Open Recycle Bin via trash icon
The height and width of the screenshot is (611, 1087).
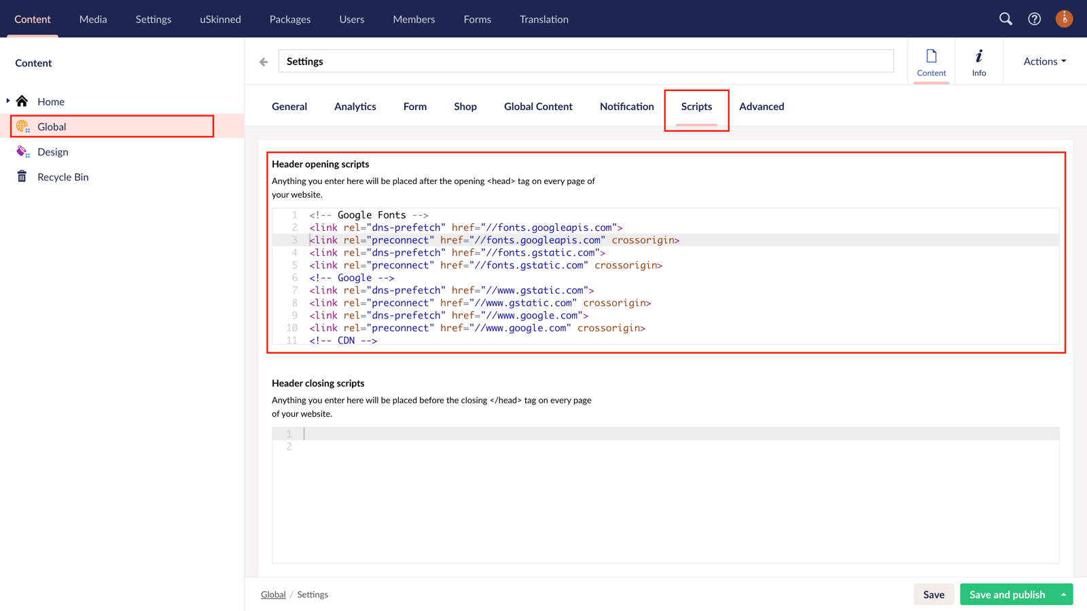pyautogui.click(x=22, y=177)
